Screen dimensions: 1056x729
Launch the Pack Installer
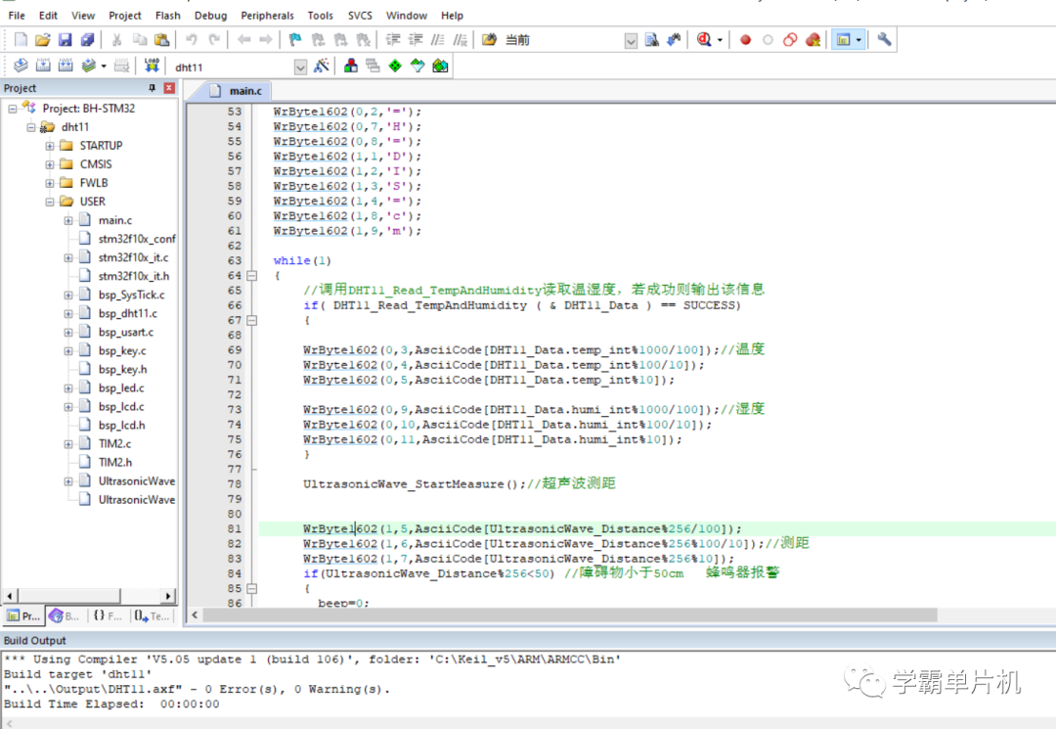(440, 66)
